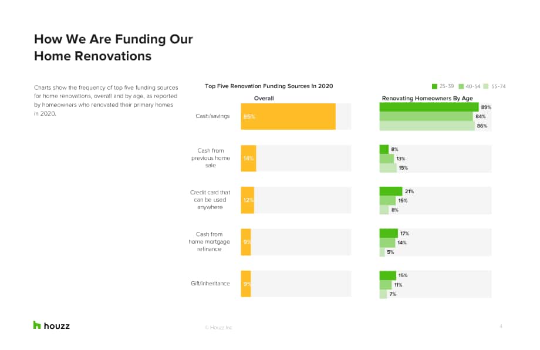This screenshot has width=540, height=350.
Task: Select the 12% credit card overall bar
Action: (x=248, y=200)
